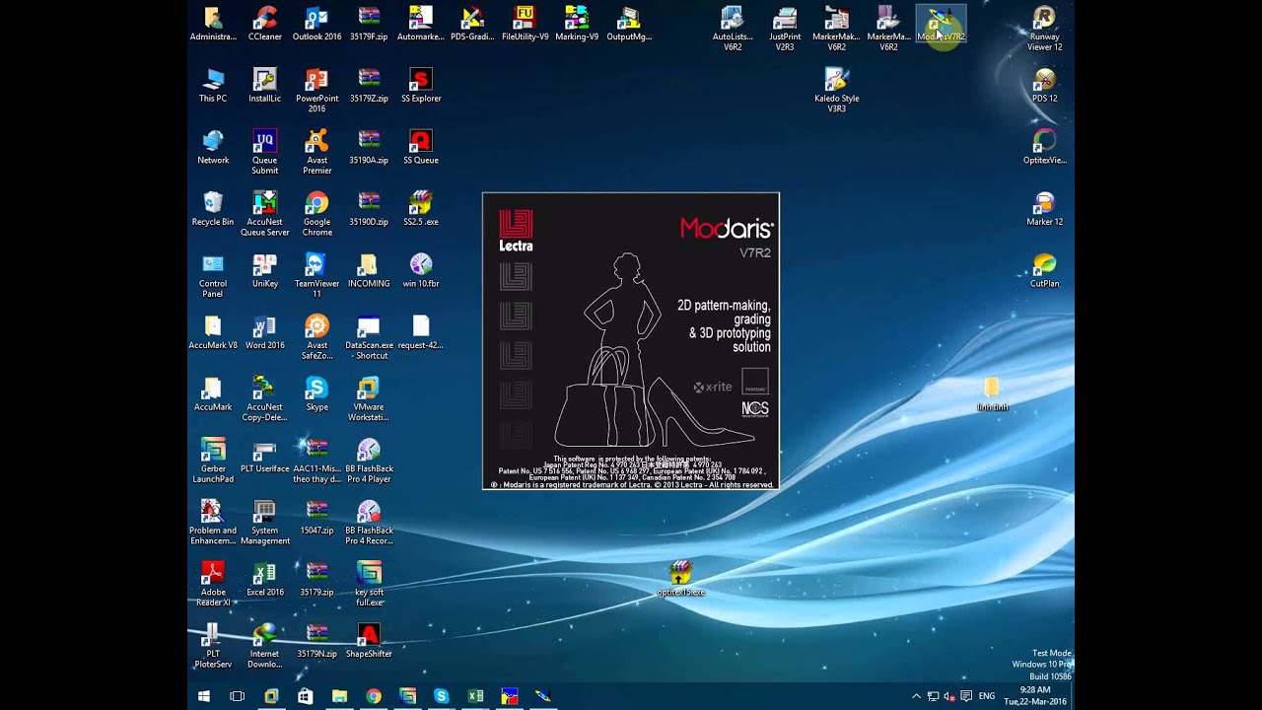This screenshot has height=710, width=1262.
Task: Select the Google Chrome desktop shortcut
Action: (316, 214)
